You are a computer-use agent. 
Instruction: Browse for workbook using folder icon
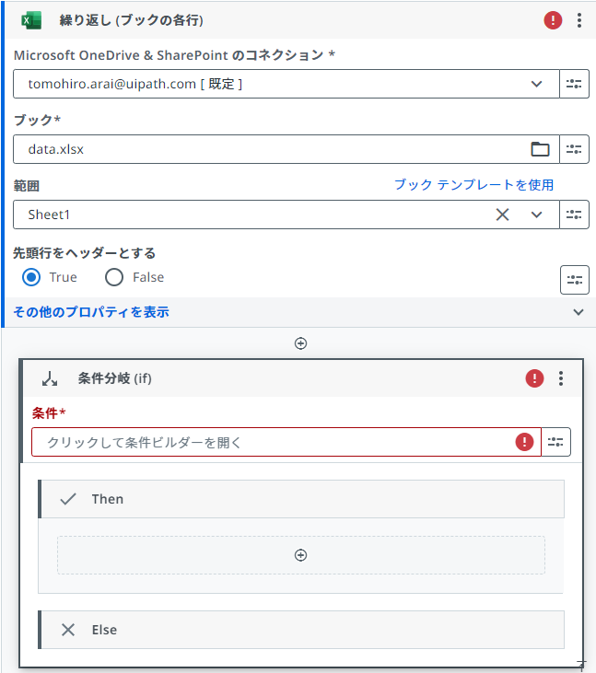[540, 149]
